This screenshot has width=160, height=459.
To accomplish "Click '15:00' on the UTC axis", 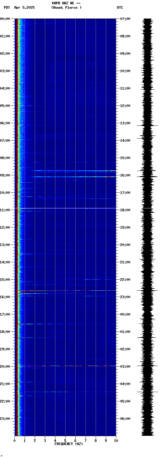I will tap(125, 158).
